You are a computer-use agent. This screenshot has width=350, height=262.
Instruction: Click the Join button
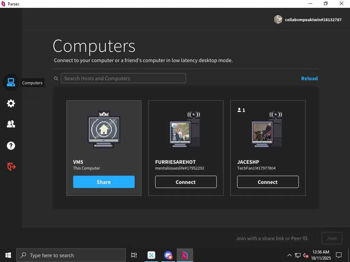coord(332,238)
